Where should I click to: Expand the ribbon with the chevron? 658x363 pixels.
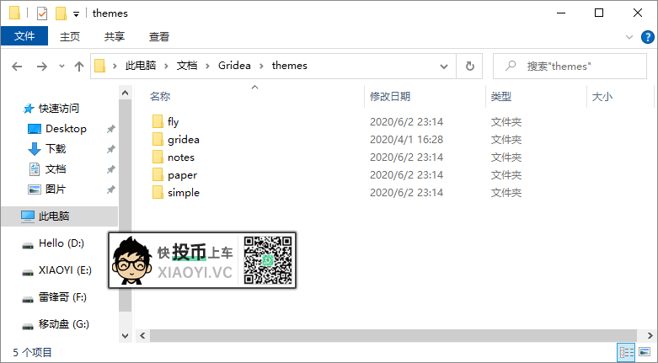tap(629, 37)
